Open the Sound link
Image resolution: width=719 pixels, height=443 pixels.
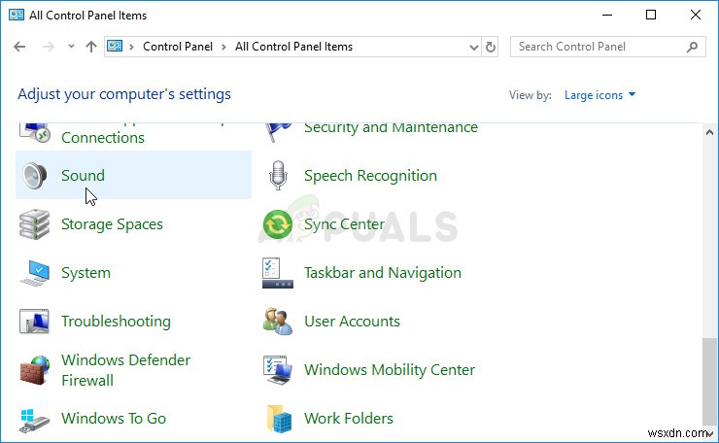(x=83, y=175)
